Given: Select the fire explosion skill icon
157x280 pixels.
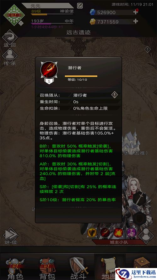Looking at the screenshot, I should pyautogui.click(x=118, y=232).
